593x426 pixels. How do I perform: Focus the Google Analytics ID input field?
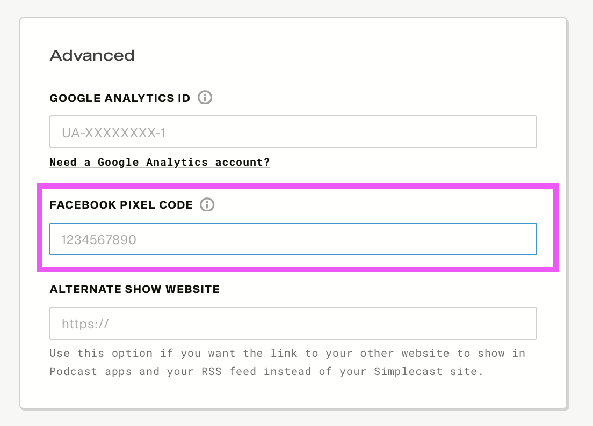click(293, 132)
